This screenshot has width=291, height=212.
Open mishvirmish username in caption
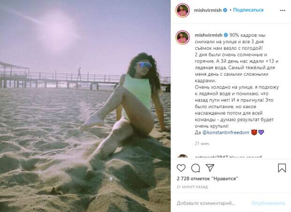tap(208, 35)
